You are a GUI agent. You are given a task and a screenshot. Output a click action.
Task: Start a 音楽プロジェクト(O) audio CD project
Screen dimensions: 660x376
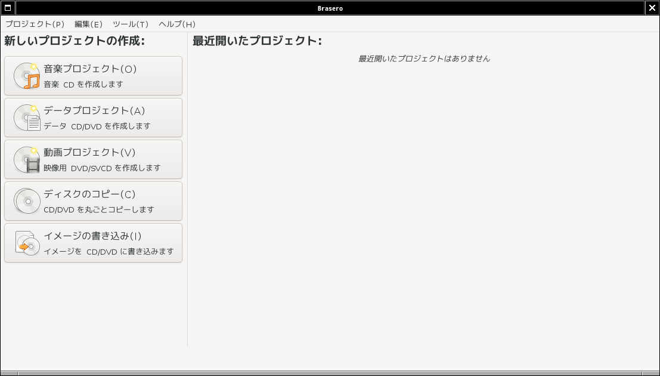coord(94,76)
